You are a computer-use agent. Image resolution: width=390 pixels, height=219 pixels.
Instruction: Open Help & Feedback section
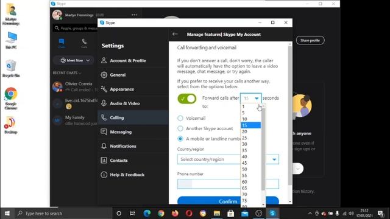133,175
